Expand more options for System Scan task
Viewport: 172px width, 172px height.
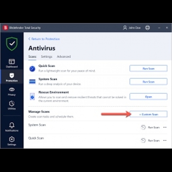pyautogui.click(x=165, y=127)
